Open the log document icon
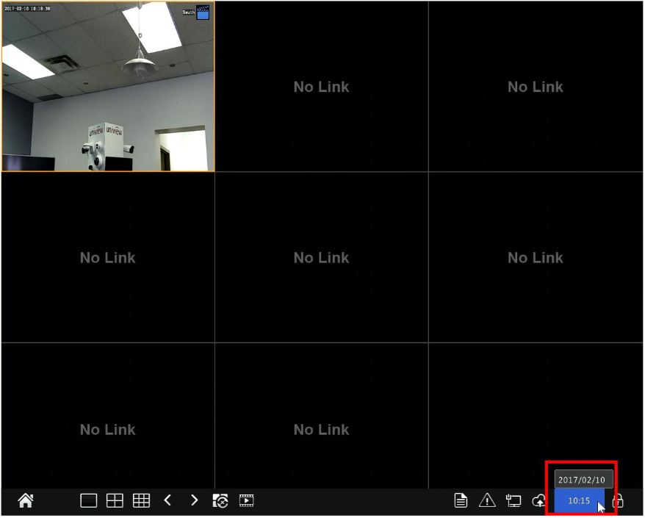 461,501
